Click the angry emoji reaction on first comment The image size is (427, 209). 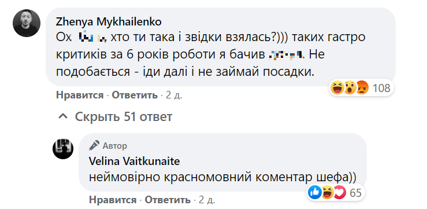(x=362, y=88)
